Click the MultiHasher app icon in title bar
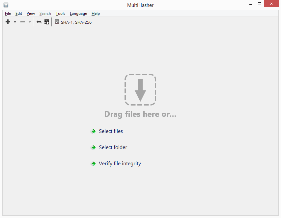 (x=6, y=5)
